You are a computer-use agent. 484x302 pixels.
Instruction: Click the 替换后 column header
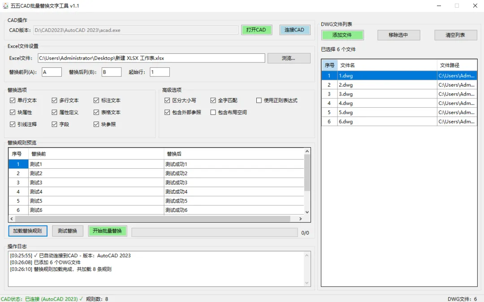[234, 153]
